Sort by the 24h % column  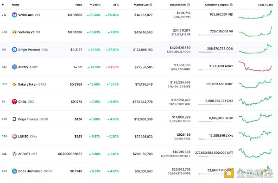(95, 5)
